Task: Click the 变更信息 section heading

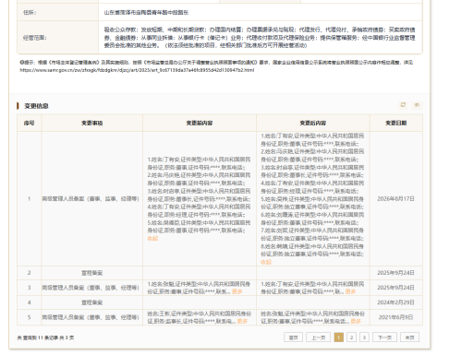Action: pyautogui.click(x=36, y=106)
